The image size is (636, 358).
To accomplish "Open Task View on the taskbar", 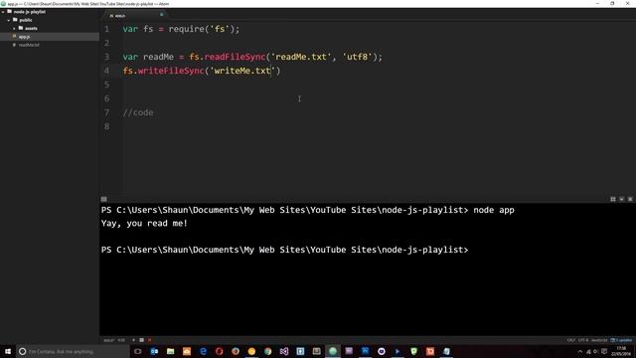I will [138, 351].
